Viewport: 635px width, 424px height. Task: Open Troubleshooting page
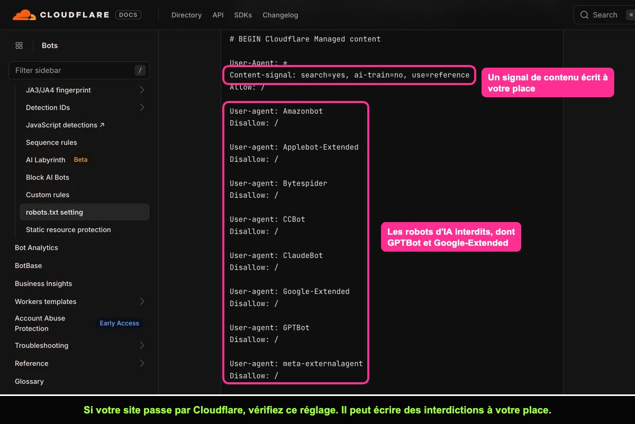point(41,346)
